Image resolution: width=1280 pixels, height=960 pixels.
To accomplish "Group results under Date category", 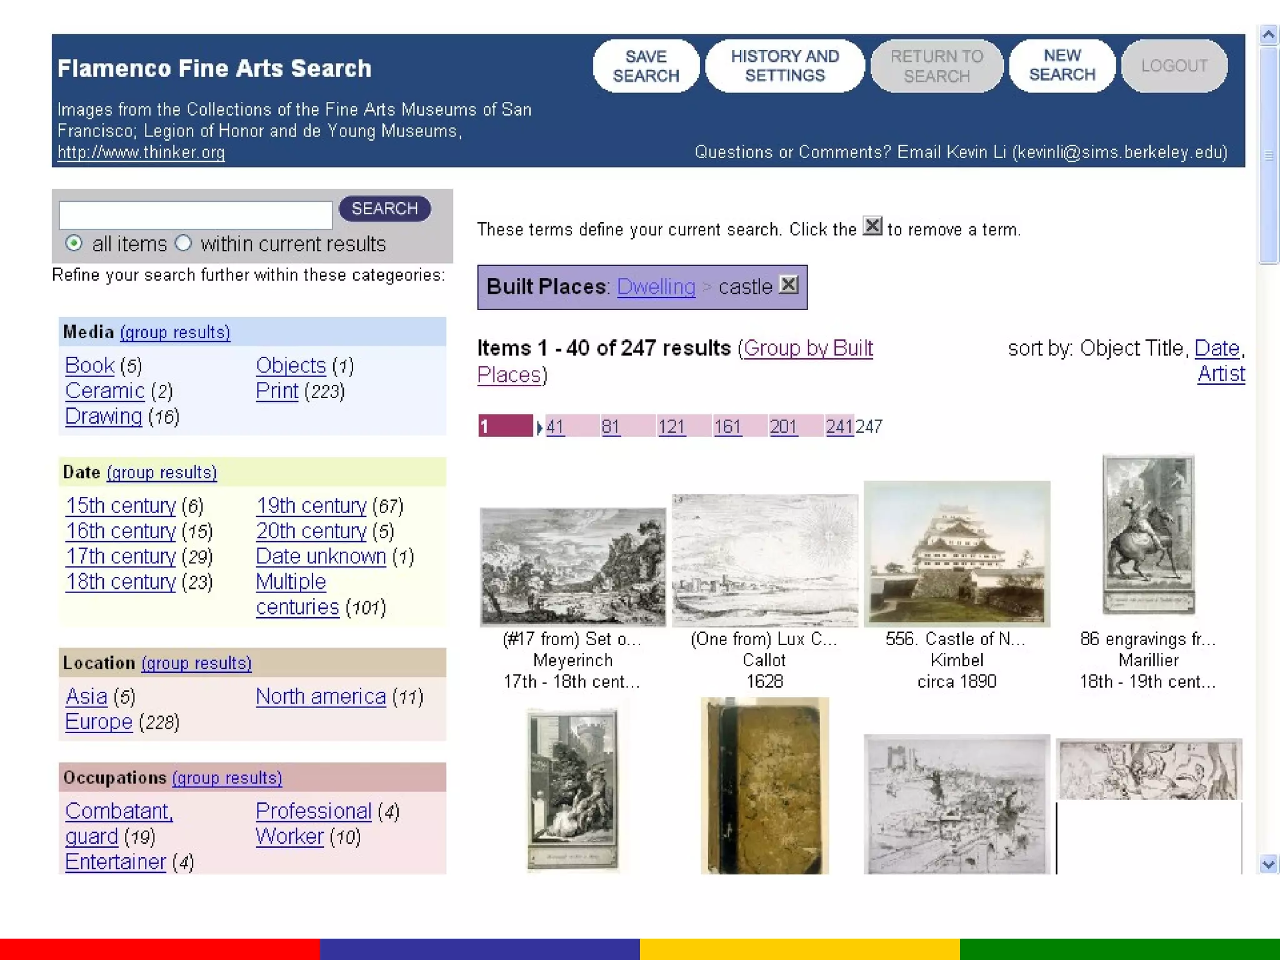I will pos(162,472).
